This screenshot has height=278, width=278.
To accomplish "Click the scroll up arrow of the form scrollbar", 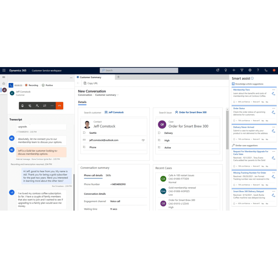I will (x=227, y=109).
